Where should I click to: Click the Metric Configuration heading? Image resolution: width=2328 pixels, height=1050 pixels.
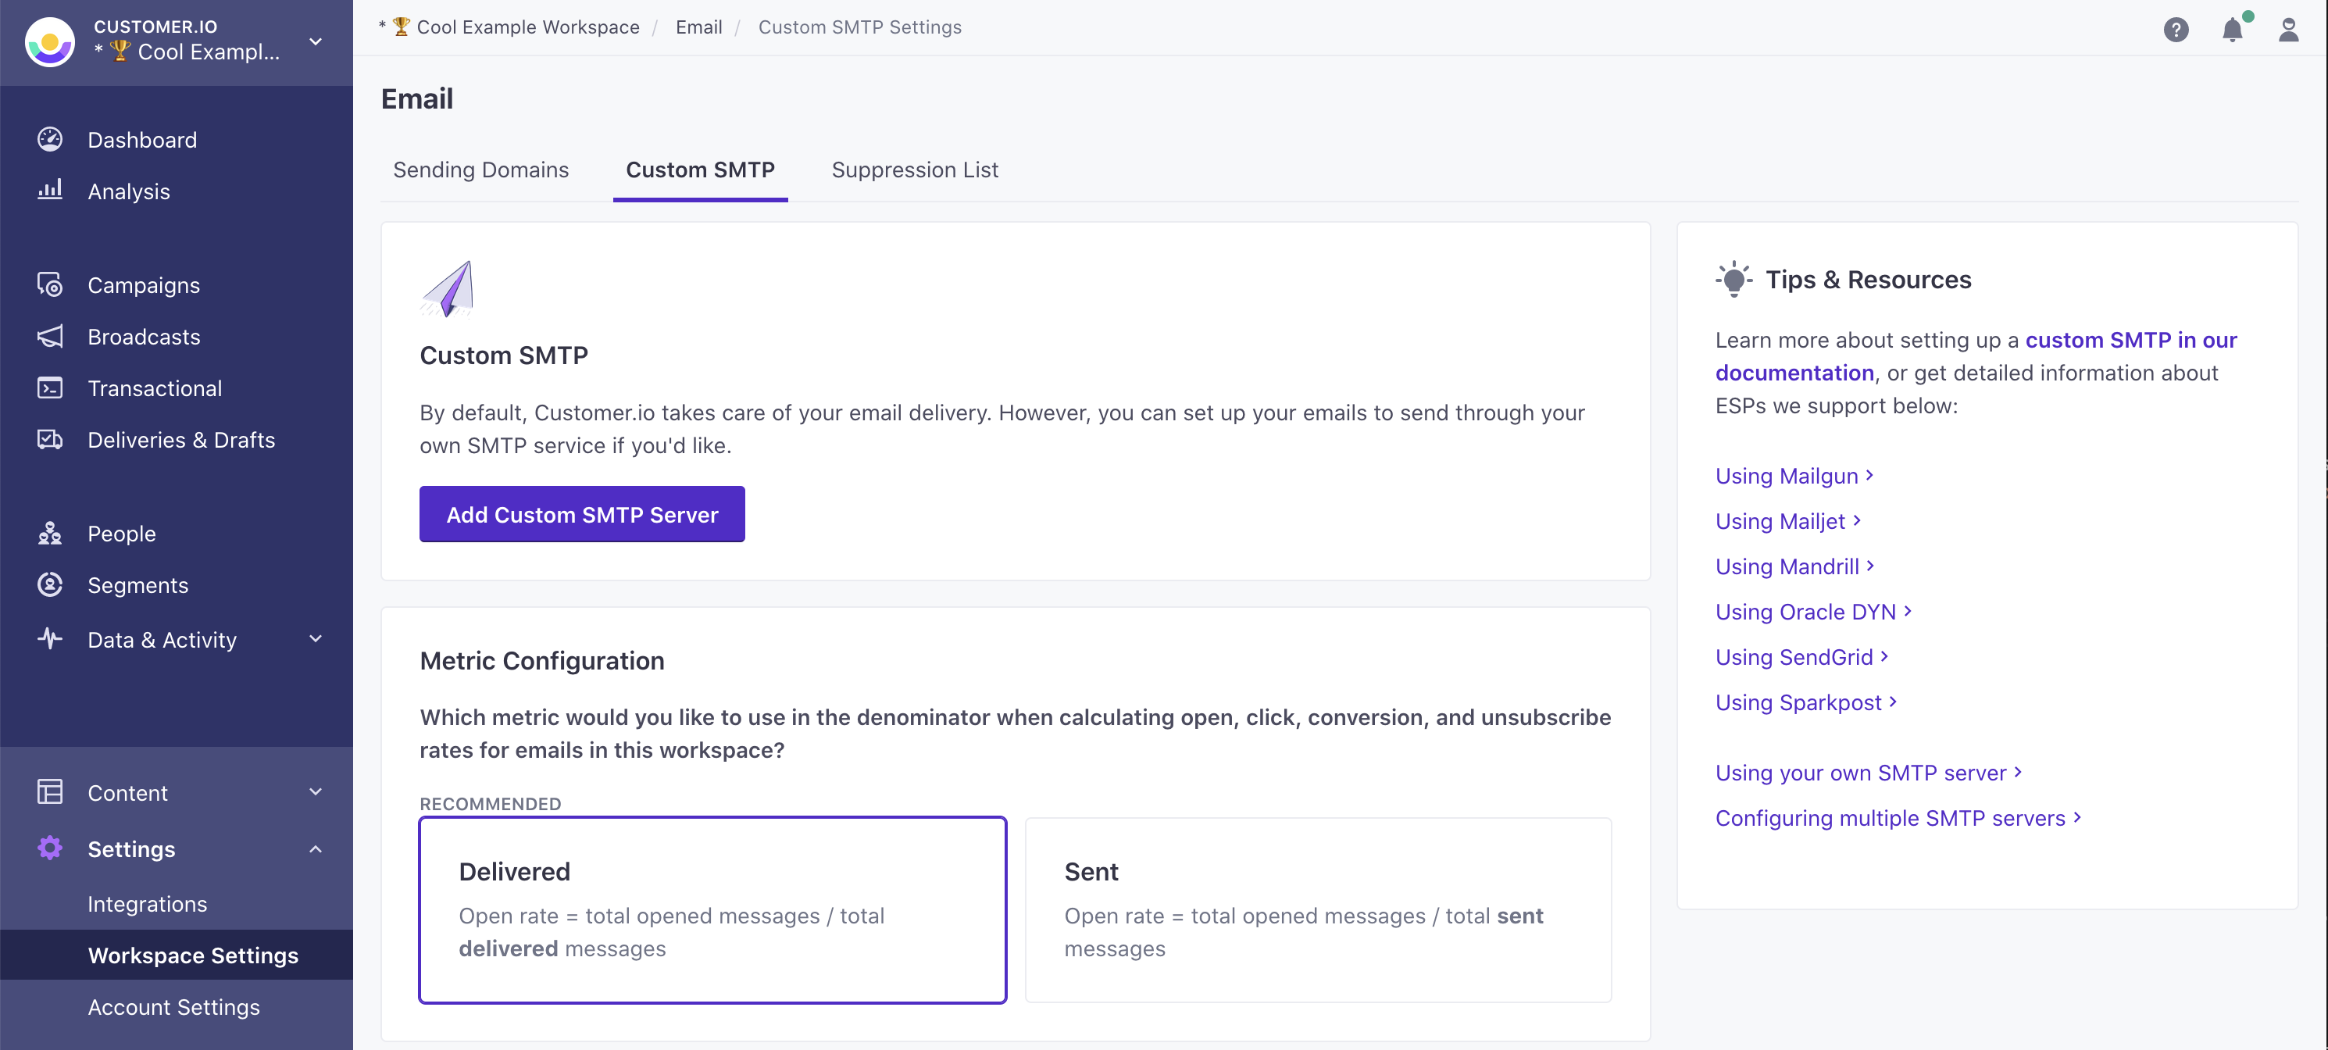coord(541,660)
